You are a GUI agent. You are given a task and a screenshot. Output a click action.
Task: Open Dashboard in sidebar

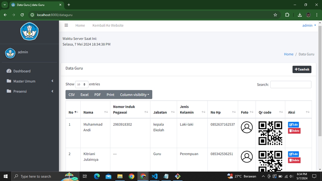(x=30, y=71)
